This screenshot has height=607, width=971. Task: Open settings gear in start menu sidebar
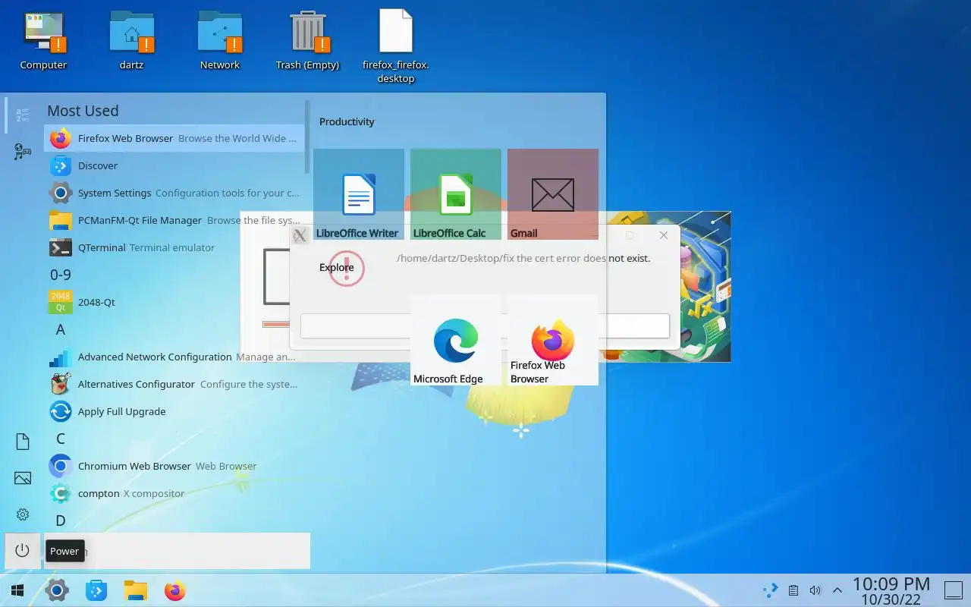(23, 514)
